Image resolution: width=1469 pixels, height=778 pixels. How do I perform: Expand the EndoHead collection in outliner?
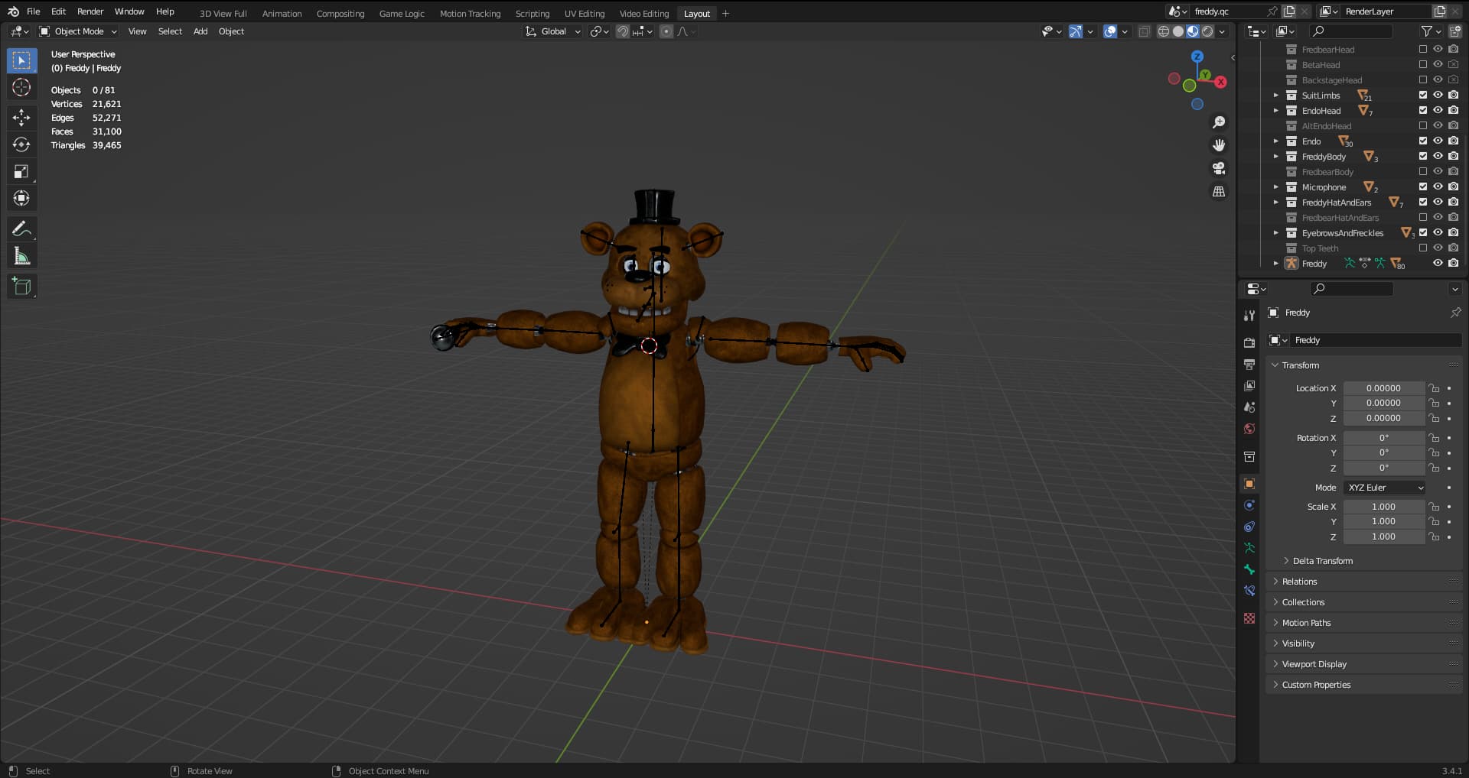(x=1275, y=111)
